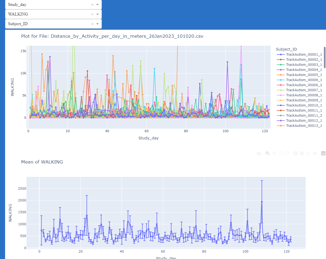Select the Zoom tool in modebar

[267, 153]
